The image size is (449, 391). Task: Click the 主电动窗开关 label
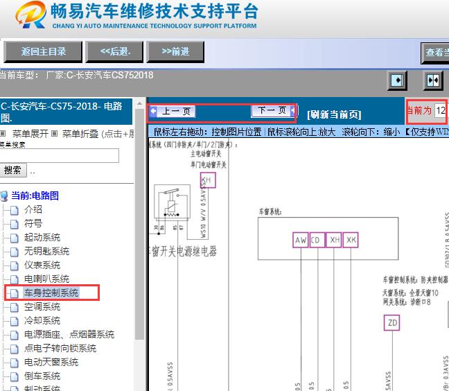click(x=206, y=154)
